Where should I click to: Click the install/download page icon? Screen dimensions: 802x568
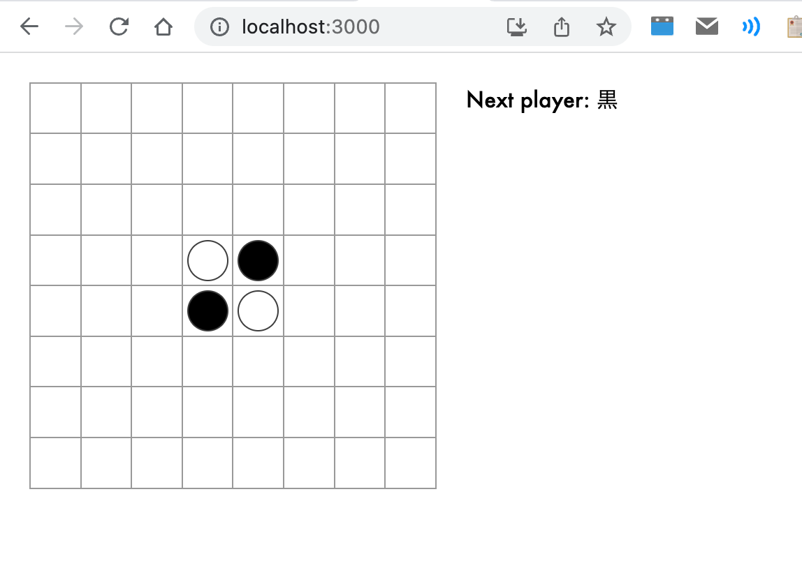coord(517,26)
